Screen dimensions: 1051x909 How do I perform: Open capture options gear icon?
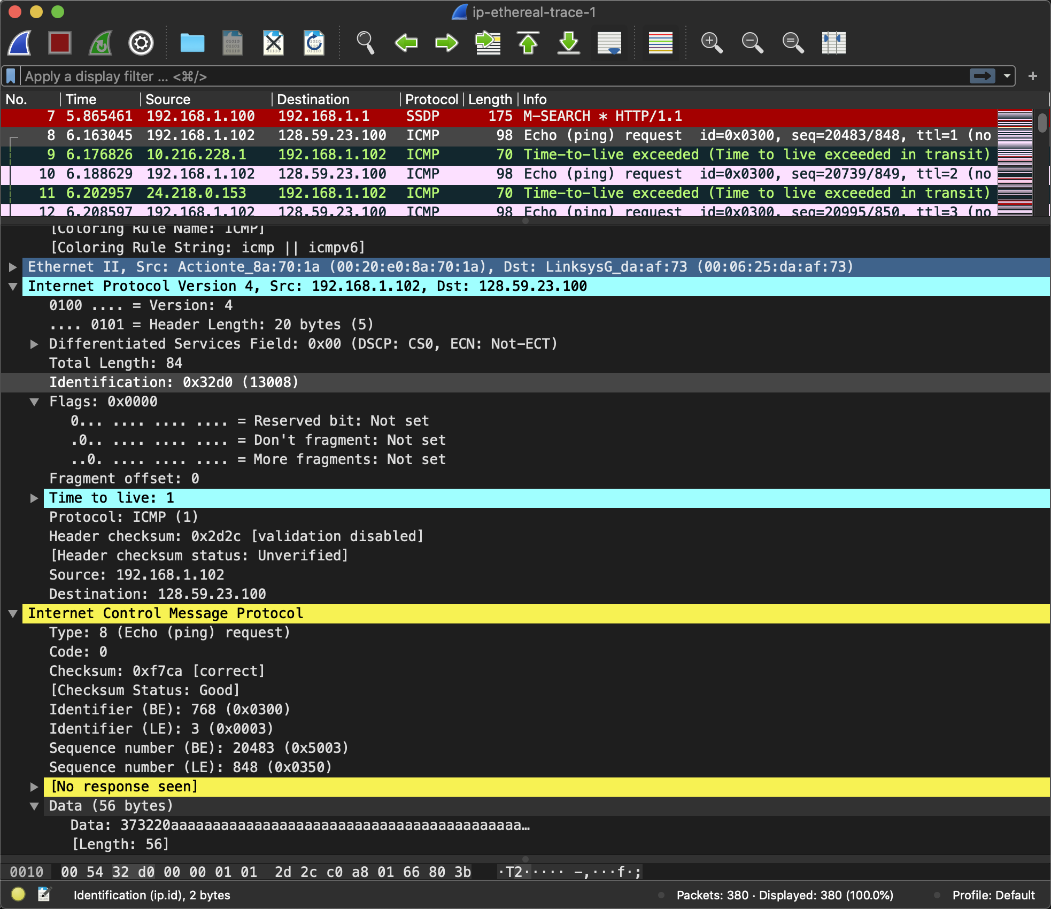pos(141,43)
